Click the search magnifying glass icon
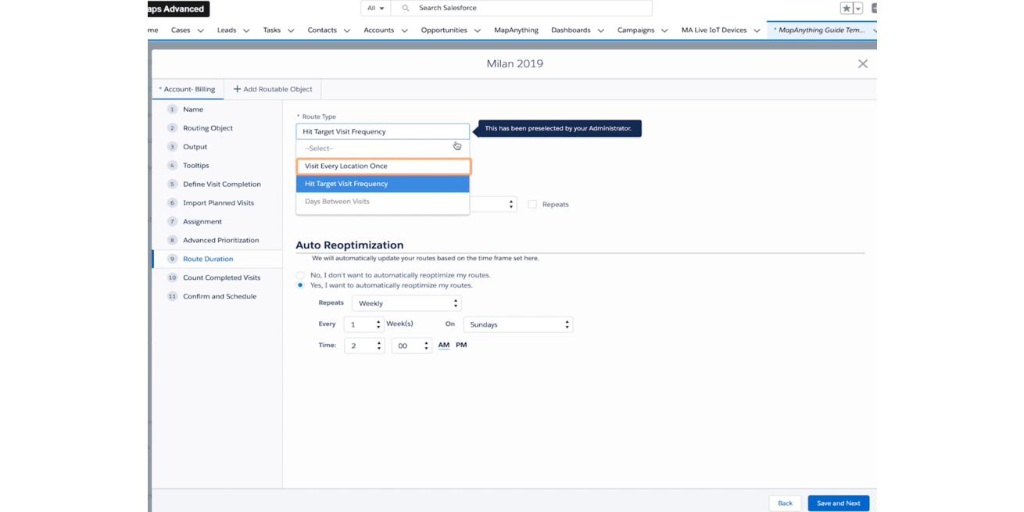Image resolution: width=1024 pixels, height=512 pixels. point(404,8)
